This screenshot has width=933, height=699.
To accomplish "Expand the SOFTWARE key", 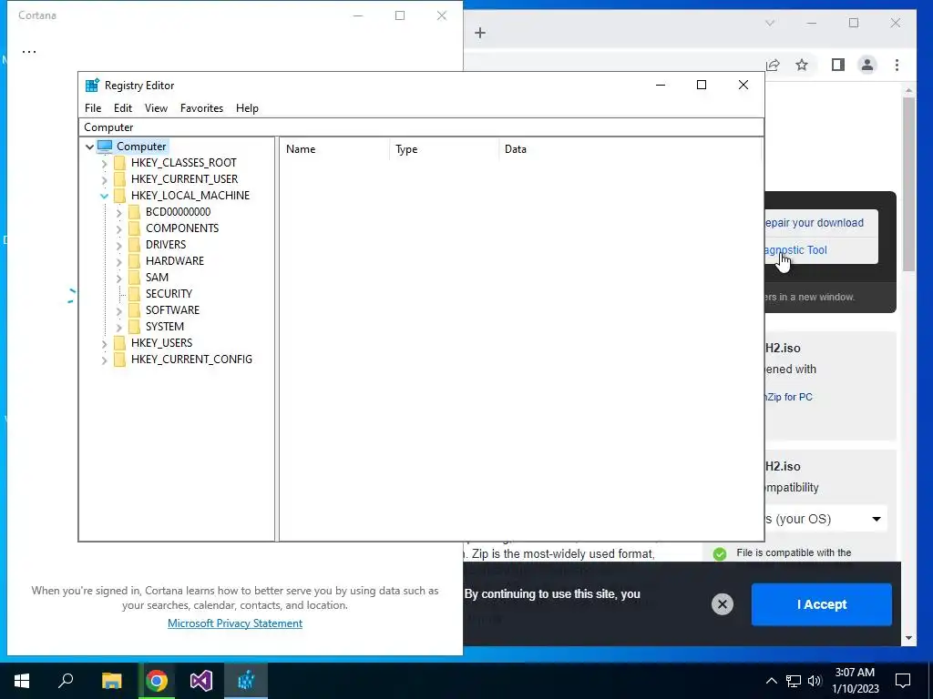I will (x=119, y=310).
